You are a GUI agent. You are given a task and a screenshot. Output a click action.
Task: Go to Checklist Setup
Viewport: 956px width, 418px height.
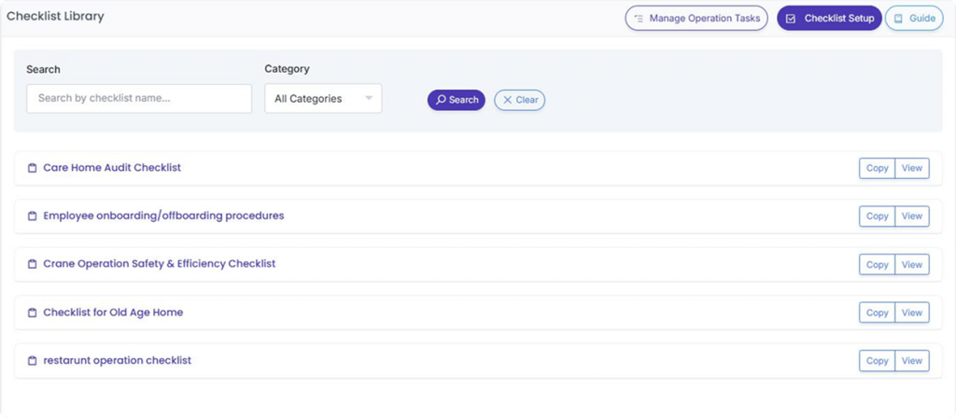[x=829, y=19]
